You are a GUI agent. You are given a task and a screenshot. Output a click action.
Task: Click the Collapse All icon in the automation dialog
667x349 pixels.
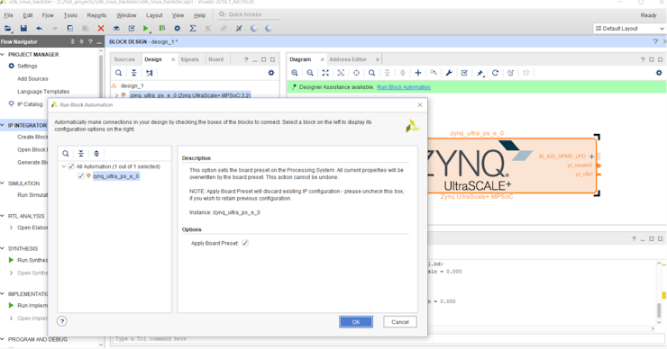tap(81, 153)
